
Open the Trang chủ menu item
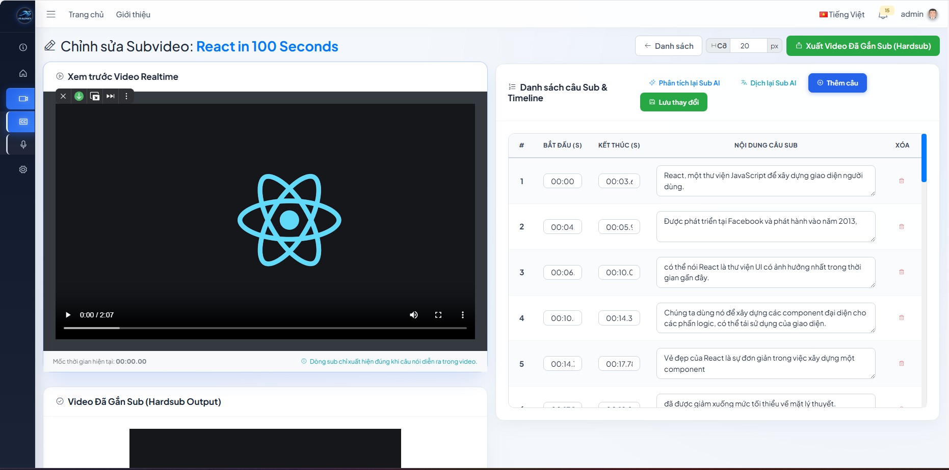86,14
